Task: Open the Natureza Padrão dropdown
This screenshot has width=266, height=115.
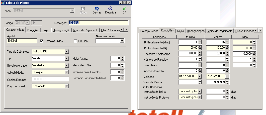Action: click(122, 41)
